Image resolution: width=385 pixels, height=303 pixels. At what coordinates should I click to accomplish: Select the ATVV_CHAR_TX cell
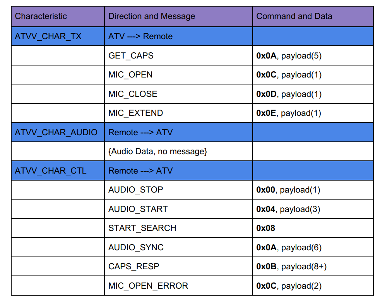click(58, 36)
